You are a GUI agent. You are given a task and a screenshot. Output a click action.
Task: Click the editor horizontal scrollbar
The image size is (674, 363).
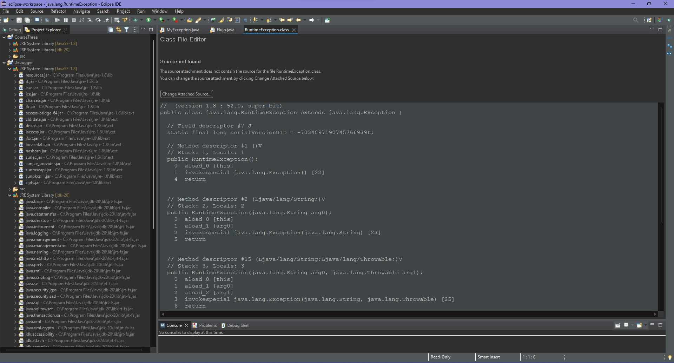pos(409,314)
